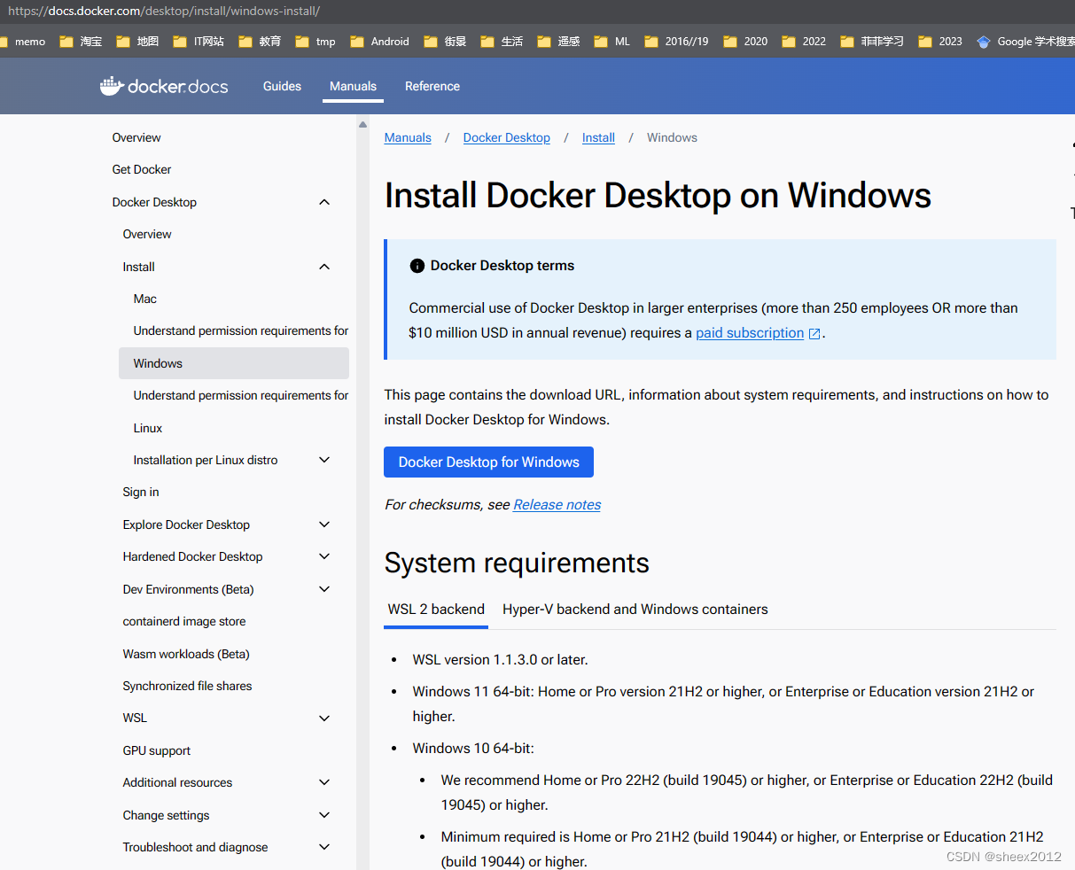Open the ML bookmark folder
This screenshot has height=870, width=1075.
point(612,42)
